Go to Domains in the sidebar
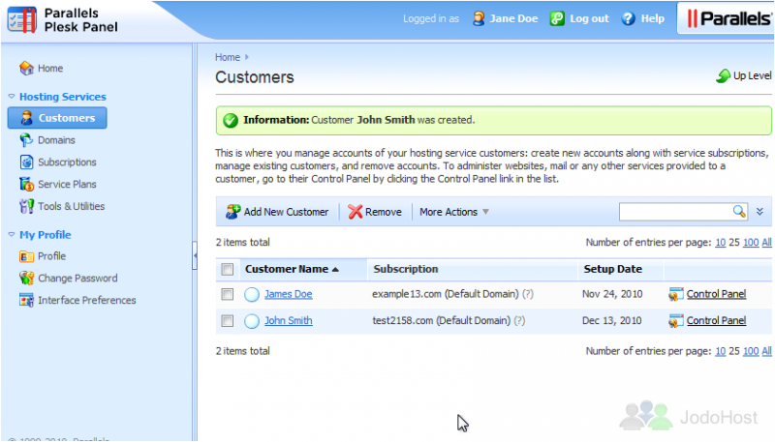Screen dimensions: 775x442 coord(56,140)
